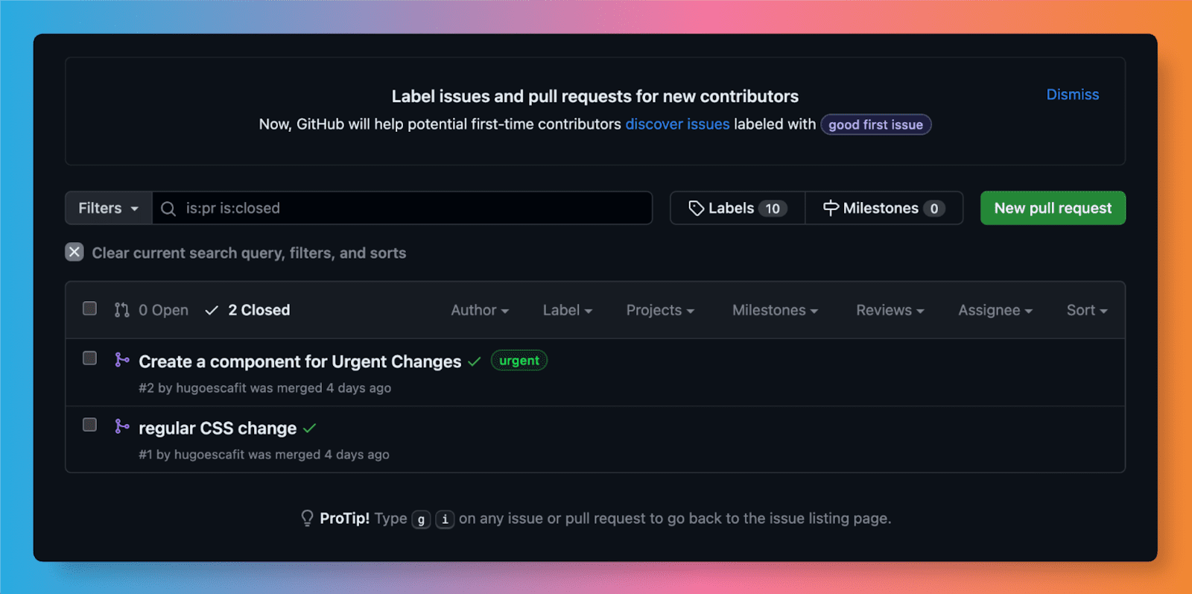This screenshot has height=594, width=1192.
Task: Click the "merged 4 days ago" text of #2
Action: click(334, 388)
